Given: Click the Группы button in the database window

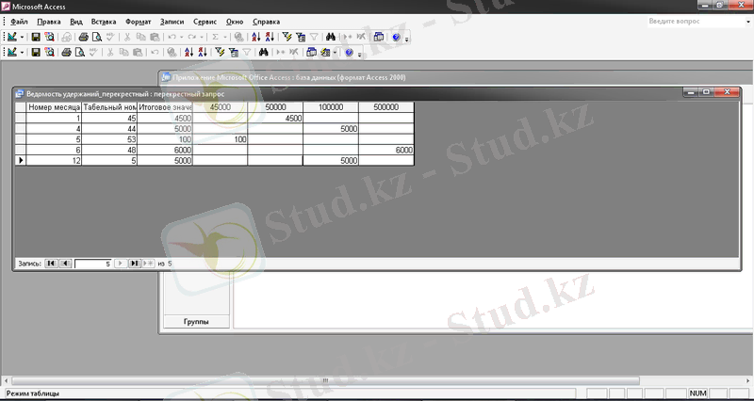Looking at the screenshot, I should [x=196, y=322].
